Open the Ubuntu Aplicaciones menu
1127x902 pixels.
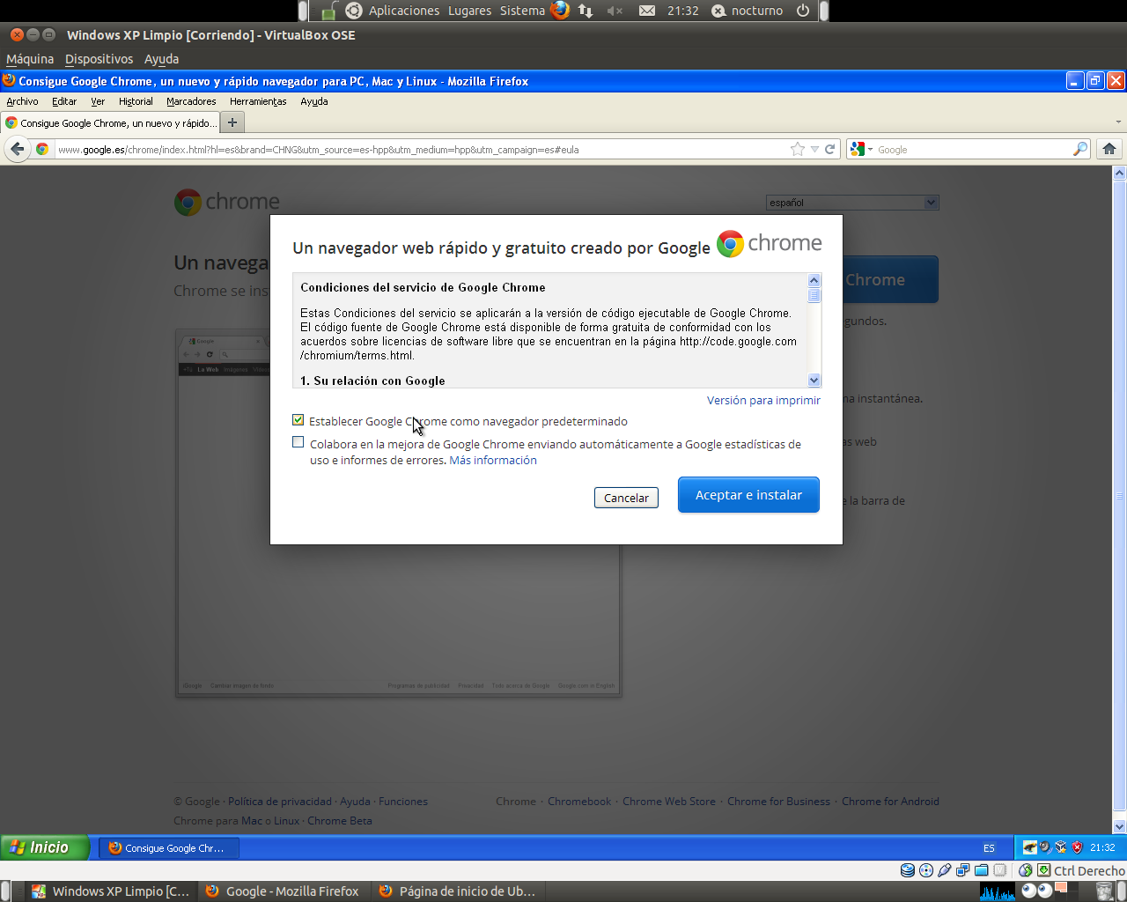404,11
